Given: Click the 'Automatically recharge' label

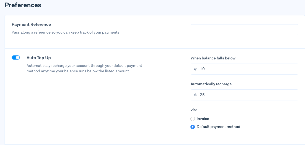Looking at the screenshot, I should coord(211,84).
